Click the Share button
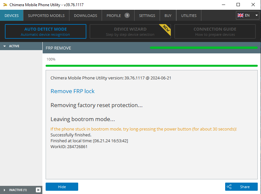This screenshot has height=194, width=261. [241, 187]
